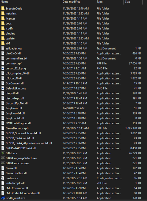Select the DdsConvert.dll file name
This screenshot has width=147, height=201.
tap(15, 83)
